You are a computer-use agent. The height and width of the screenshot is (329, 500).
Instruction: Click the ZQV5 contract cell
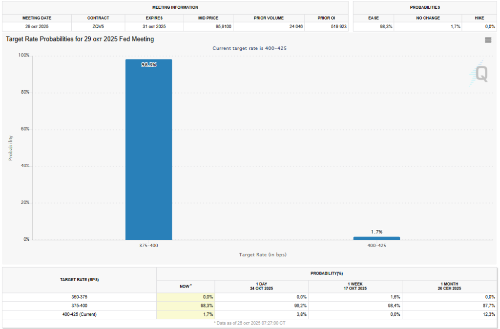pyautogui.click(x=98, y=26)
